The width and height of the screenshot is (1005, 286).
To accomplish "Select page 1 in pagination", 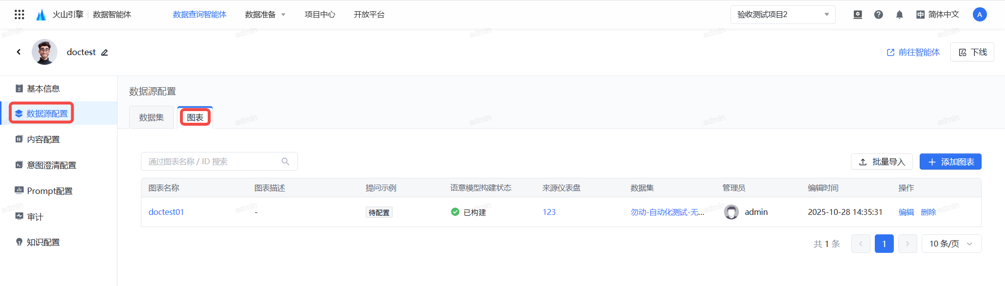I will pos(884,244).
